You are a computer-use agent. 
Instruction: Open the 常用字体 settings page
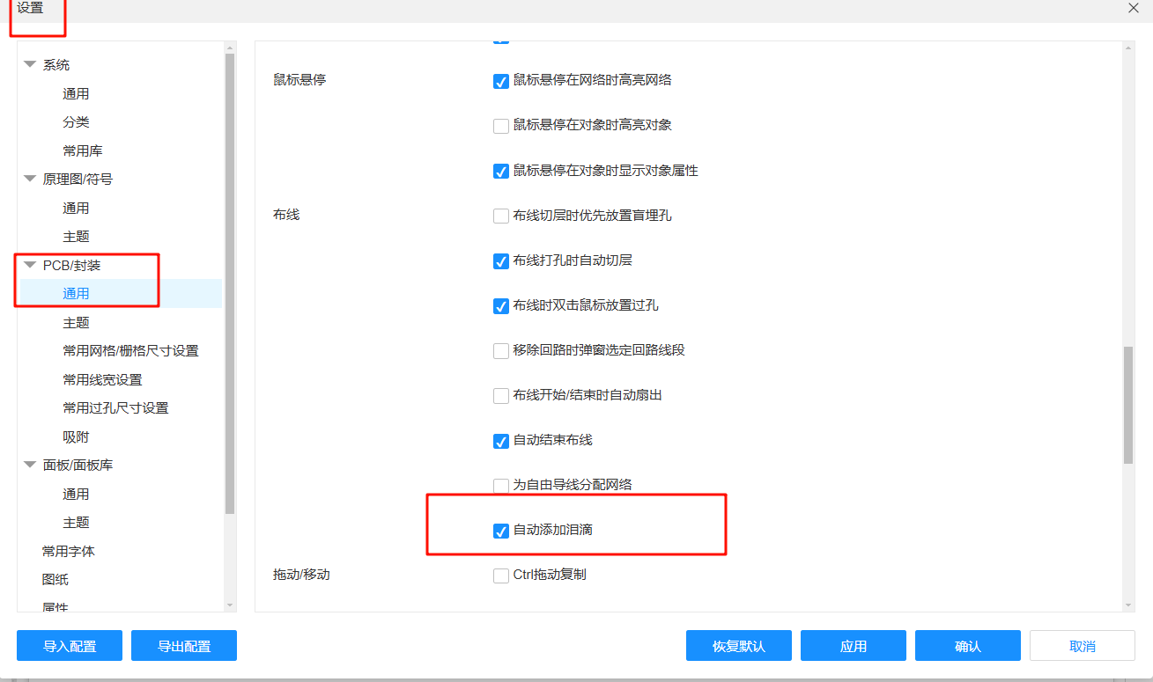69,551
